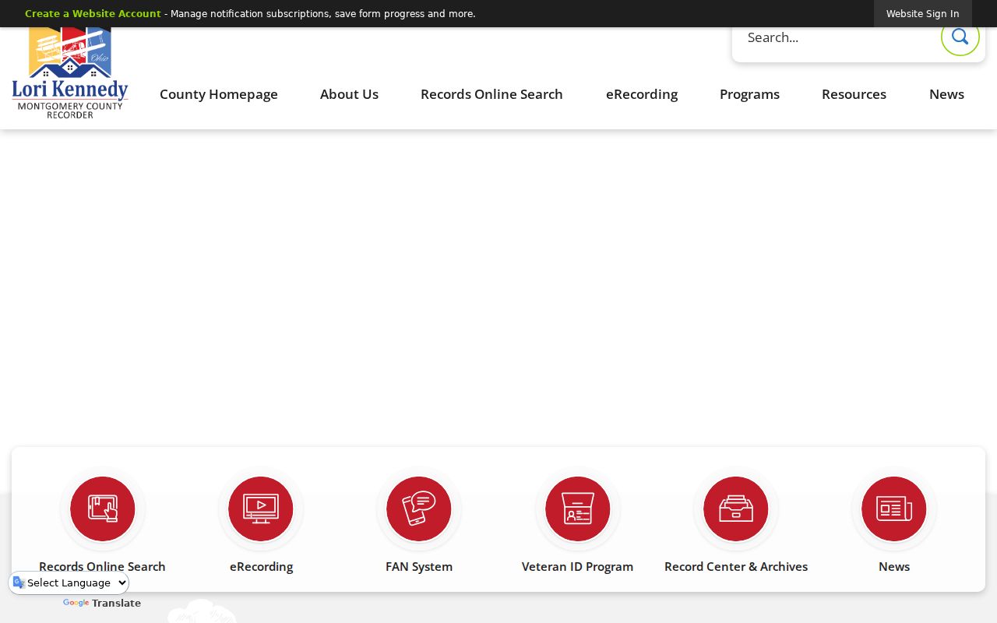Click the magnifying glass search icon
The image size is (997, 623).
tap(960, 37)
